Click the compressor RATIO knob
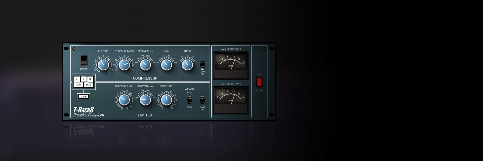Viewport: 483px width, 161px height. 187,65
